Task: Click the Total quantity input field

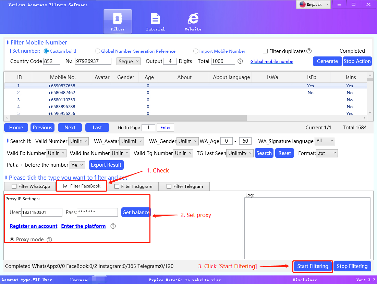Action: [223, 61]
